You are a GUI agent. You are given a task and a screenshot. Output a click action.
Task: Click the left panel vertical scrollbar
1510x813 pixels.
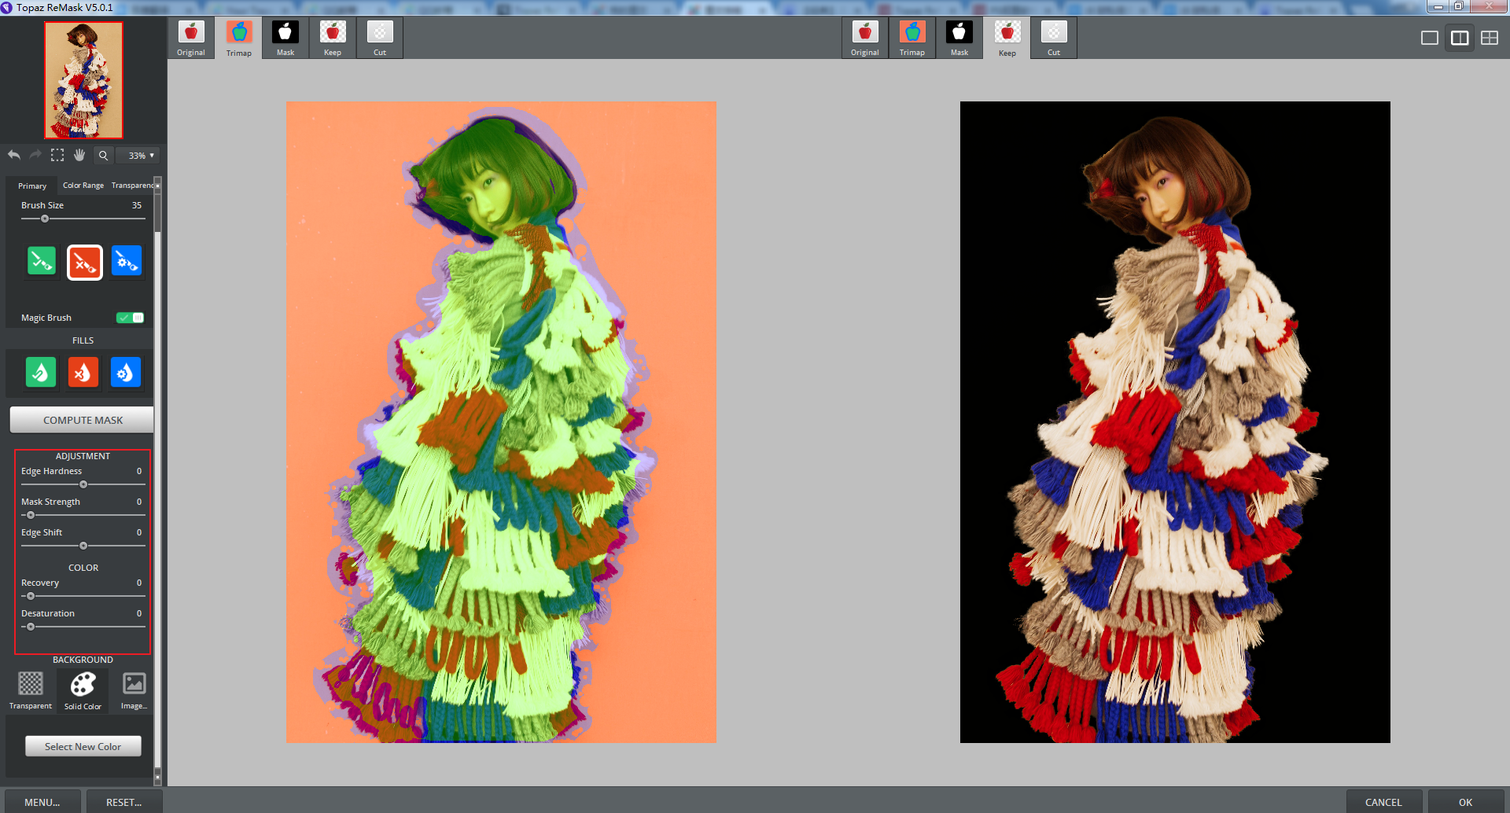(157, 480)
